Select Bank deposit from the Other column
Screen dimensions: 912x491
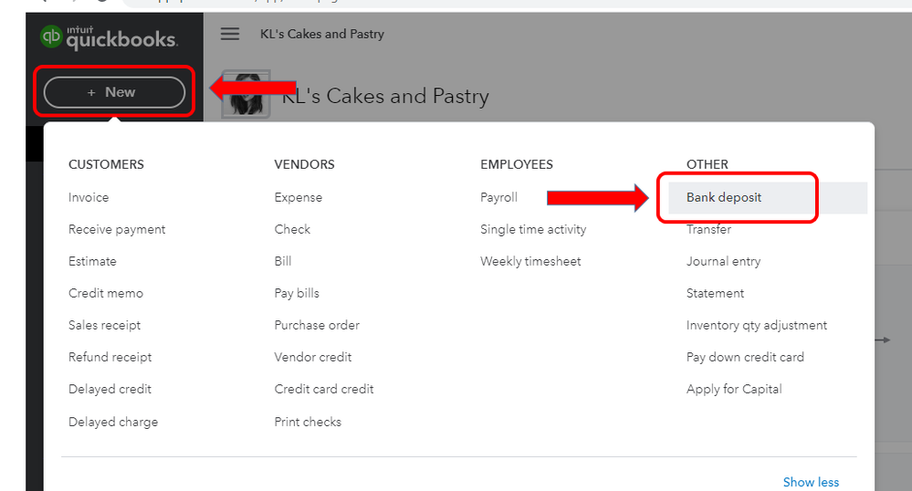pyautogui.click(x=724, y=197)
